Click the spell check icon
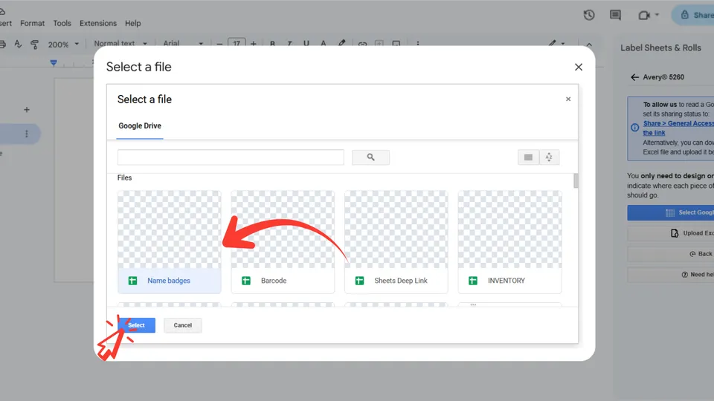714x401 pixels. pos(18,44)
